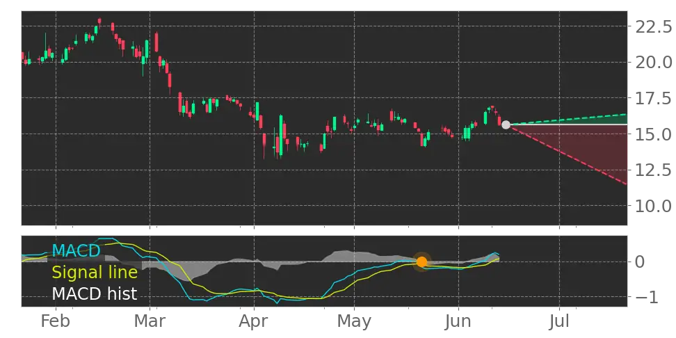Select the cyan MACD legend label
This screenshot has height=338, width=676.
click(x=76, y=250)
